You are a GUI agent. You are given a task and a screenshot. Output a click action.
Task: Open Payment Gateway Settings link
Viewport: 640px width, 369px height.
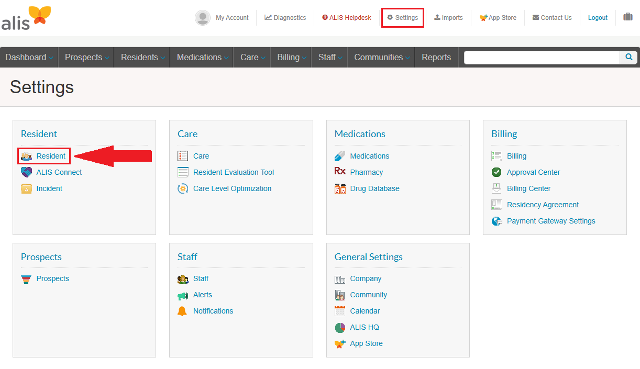pyautogui.click(x=551, y=221)
